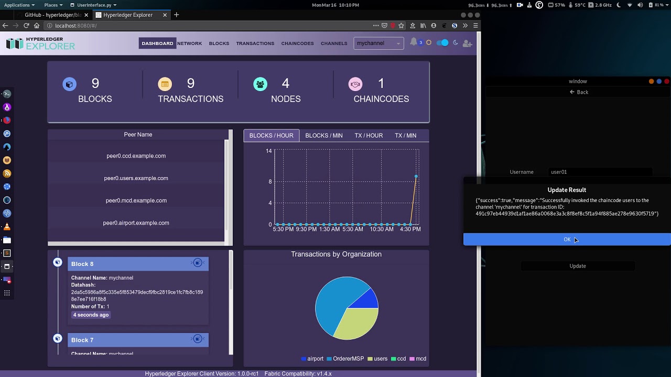
Task: Open the Blocks tab
Action: tap(219, 43)
